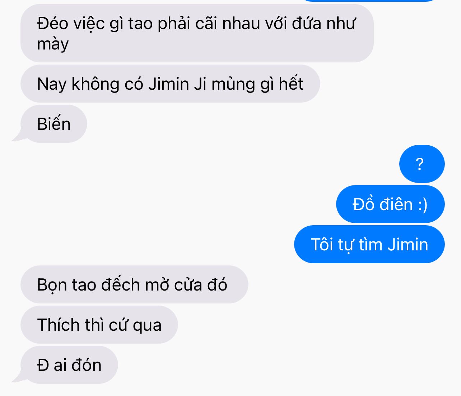Screen dimensions: 461x396
Task: Click the words 'mủng gì hết' in the gray bubble
Action: click(257, 84)
